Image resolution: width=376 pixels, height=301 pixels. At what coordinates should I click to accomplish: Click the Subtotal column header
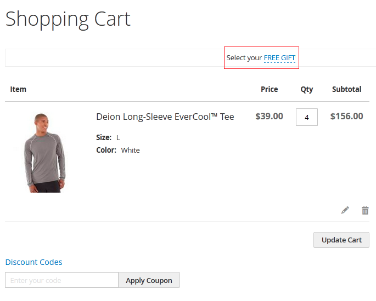(x=346, y=89)
